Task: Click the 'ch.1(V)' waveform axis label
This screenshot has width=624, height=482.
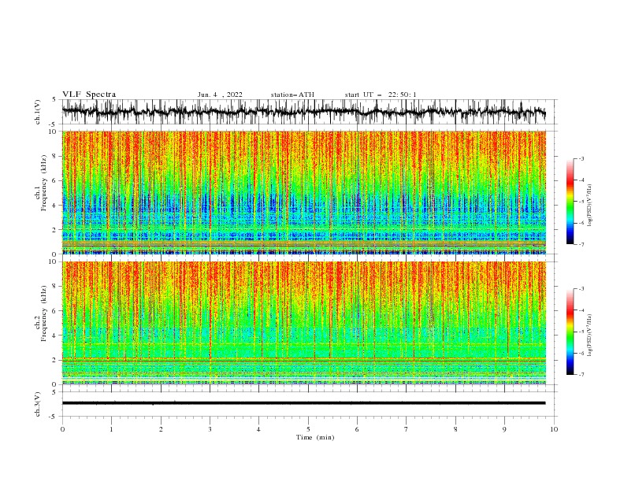Action: (38, 112)
